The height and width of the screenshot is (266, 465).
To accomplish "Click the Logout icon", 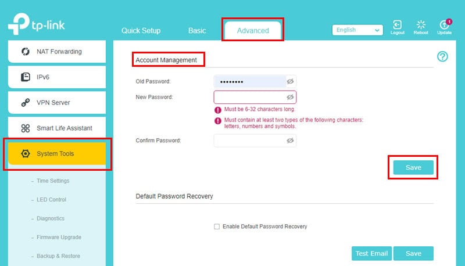I will [x=397, y=25].
